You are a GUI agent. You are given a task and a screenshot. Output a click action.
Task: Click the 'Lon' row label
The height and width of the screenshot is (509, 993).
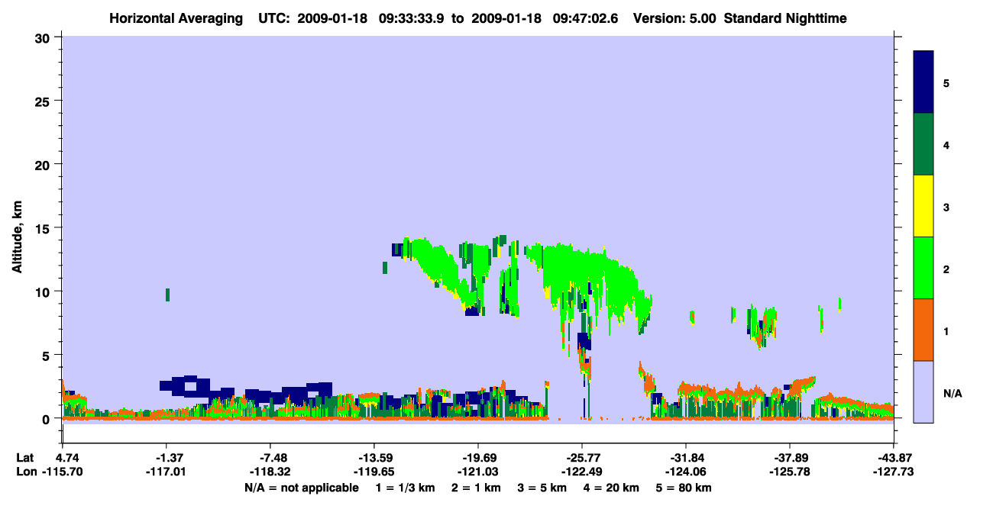25,472
